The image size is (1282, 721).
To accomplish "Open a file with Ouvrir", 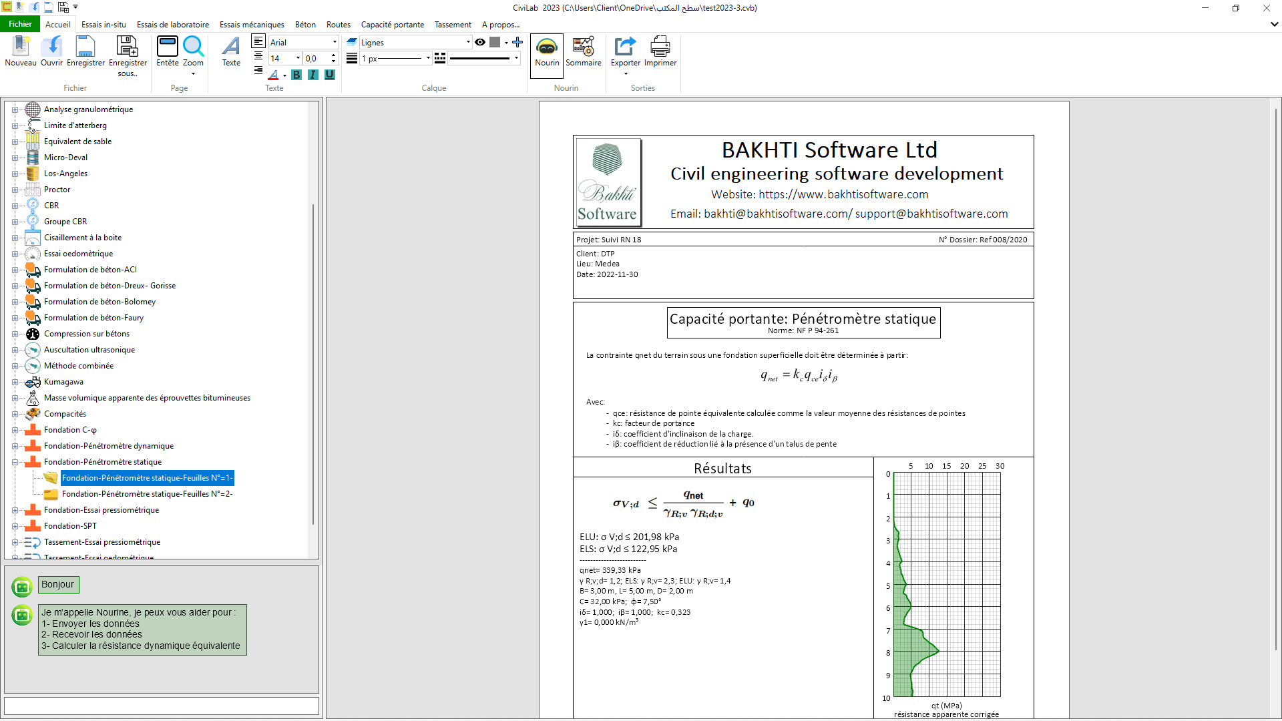I will (x=51, y=51).
